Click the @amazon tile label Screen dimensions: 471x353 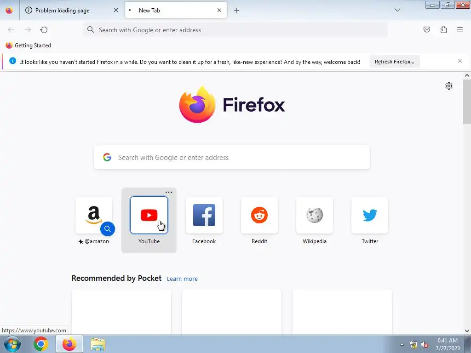pos(94,241)
